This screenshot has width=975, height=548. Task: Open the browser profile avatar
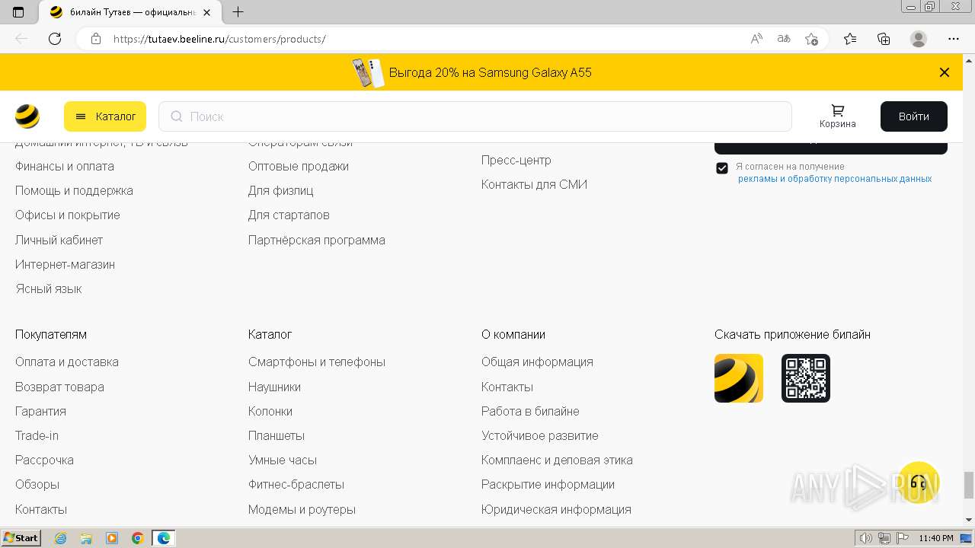[919, 39]
